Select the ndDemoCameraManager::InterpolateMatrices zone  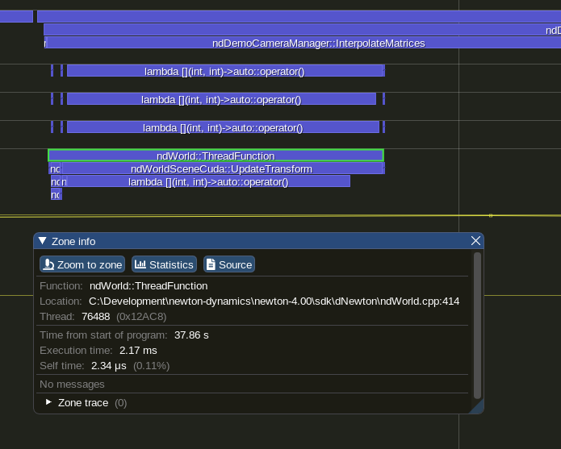[318, 43]
